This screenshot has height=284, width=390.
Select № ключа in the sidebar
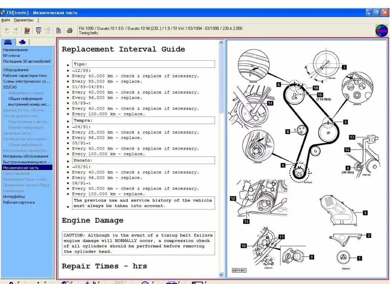point(11,56)
